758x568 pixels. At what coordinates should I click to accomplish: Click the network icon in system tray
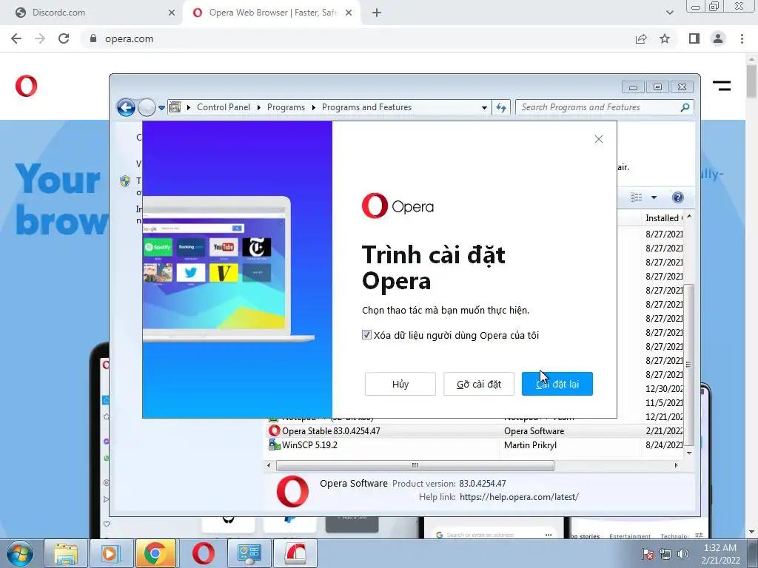[x=665, y=554]
